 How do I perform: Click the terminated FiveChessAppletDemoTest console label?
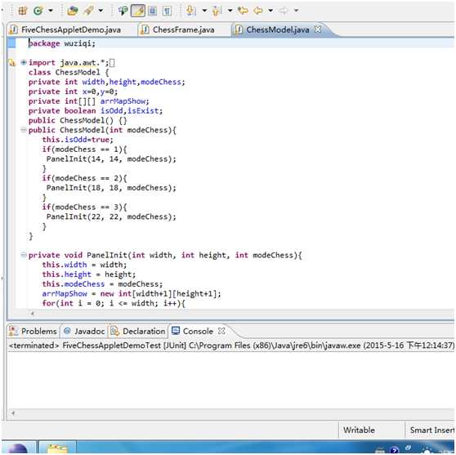point(231,346)
